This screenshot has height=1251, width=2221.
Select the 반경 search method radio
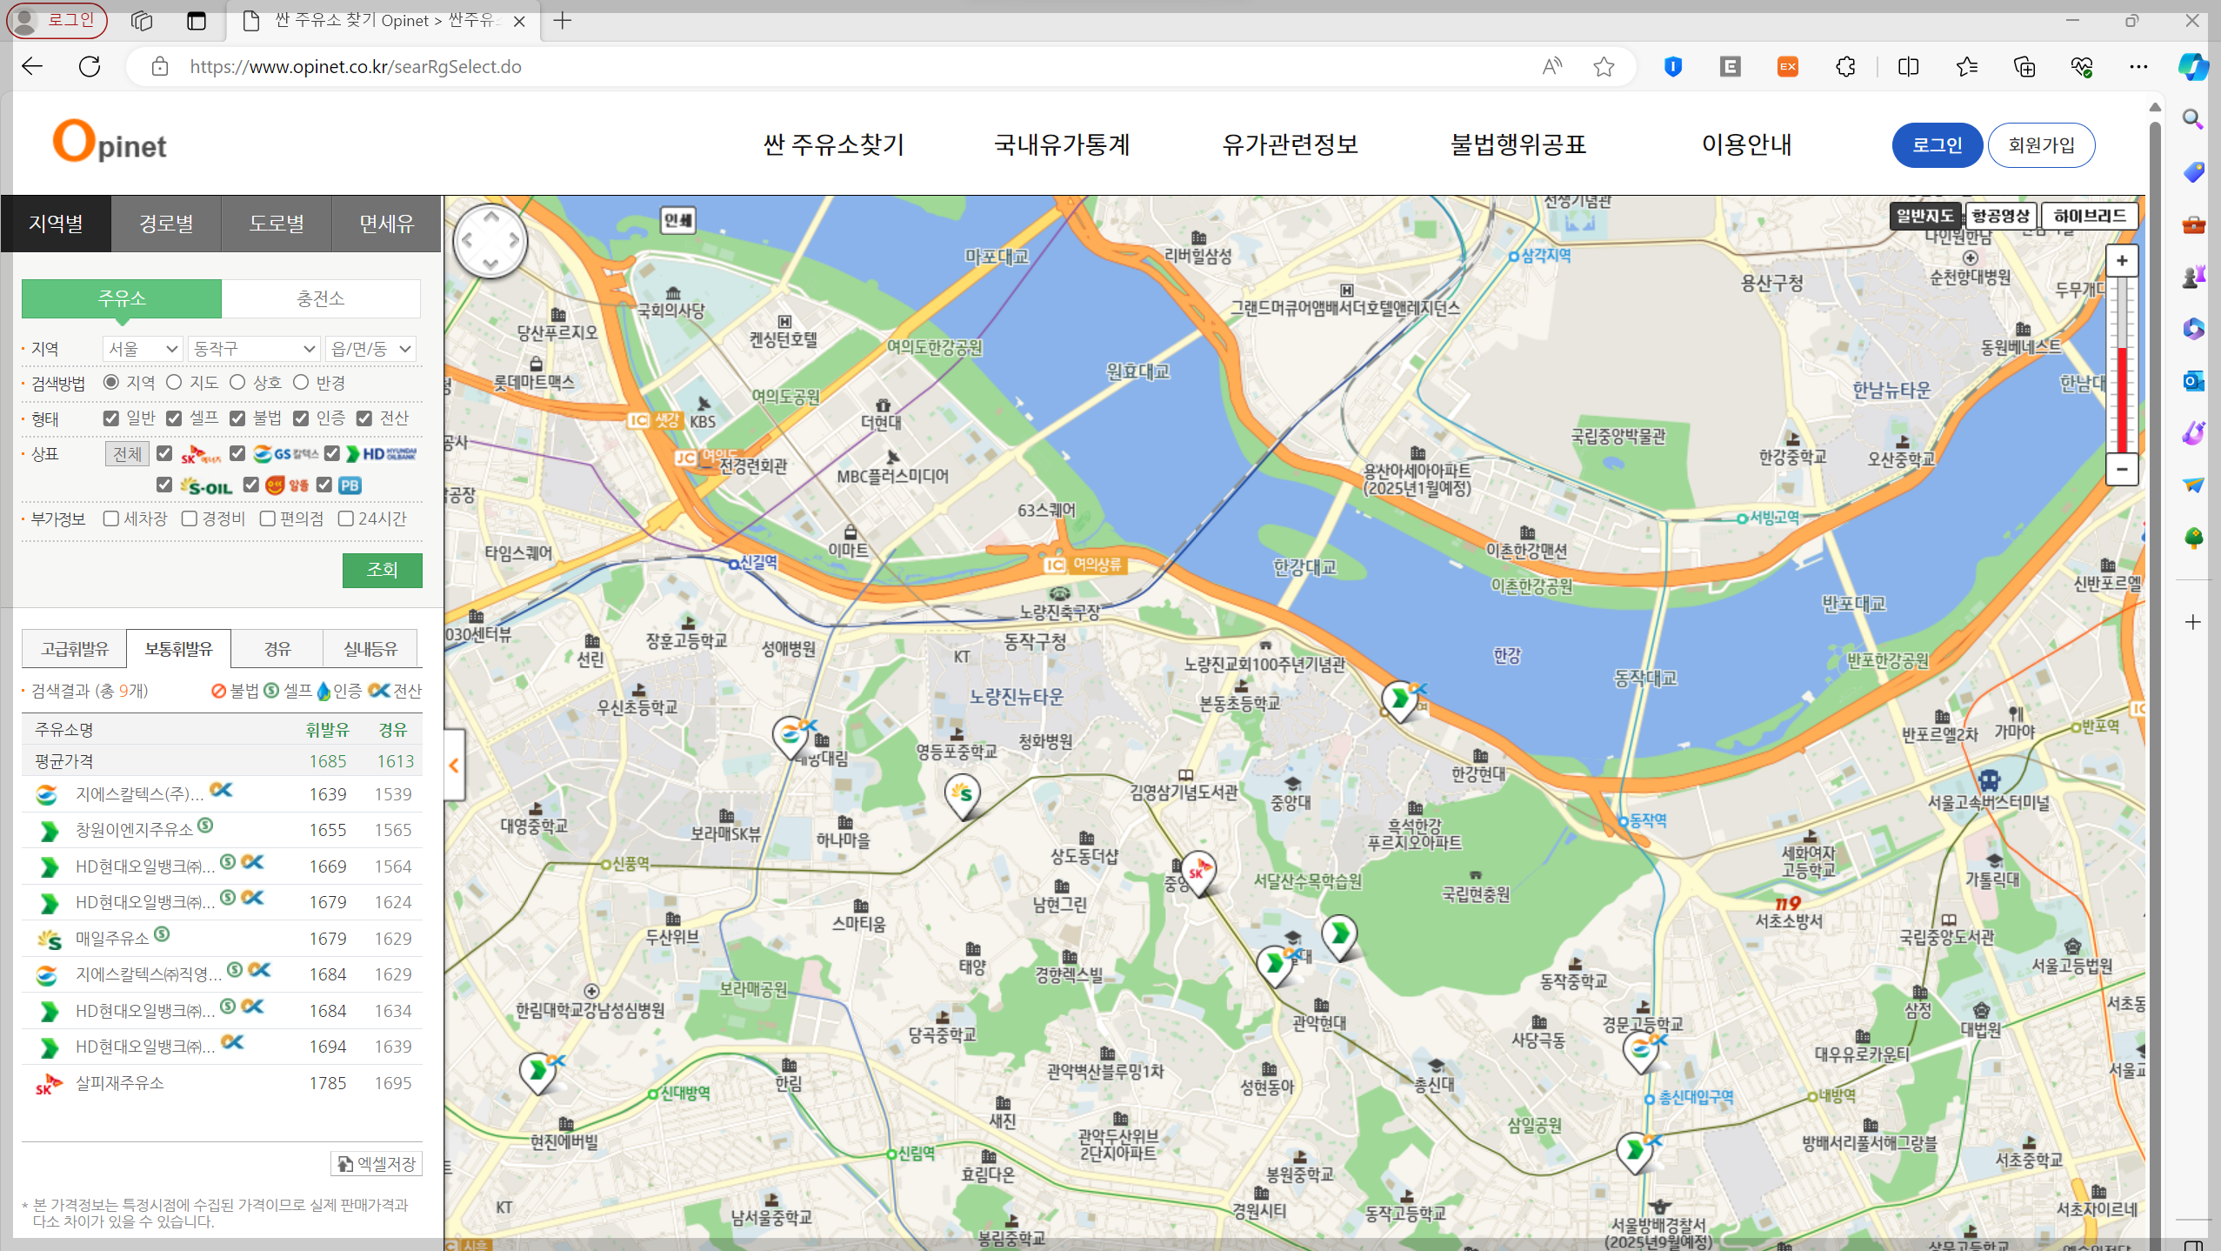point(301,383)
